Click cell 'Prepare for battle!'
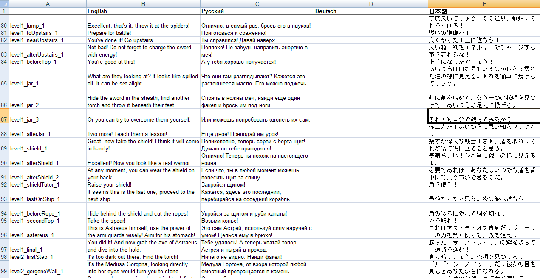 coord(143,33)
